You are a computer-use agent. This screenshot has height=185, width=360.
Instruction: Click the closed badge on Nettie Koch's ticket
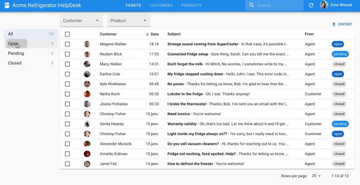(339, 94)
